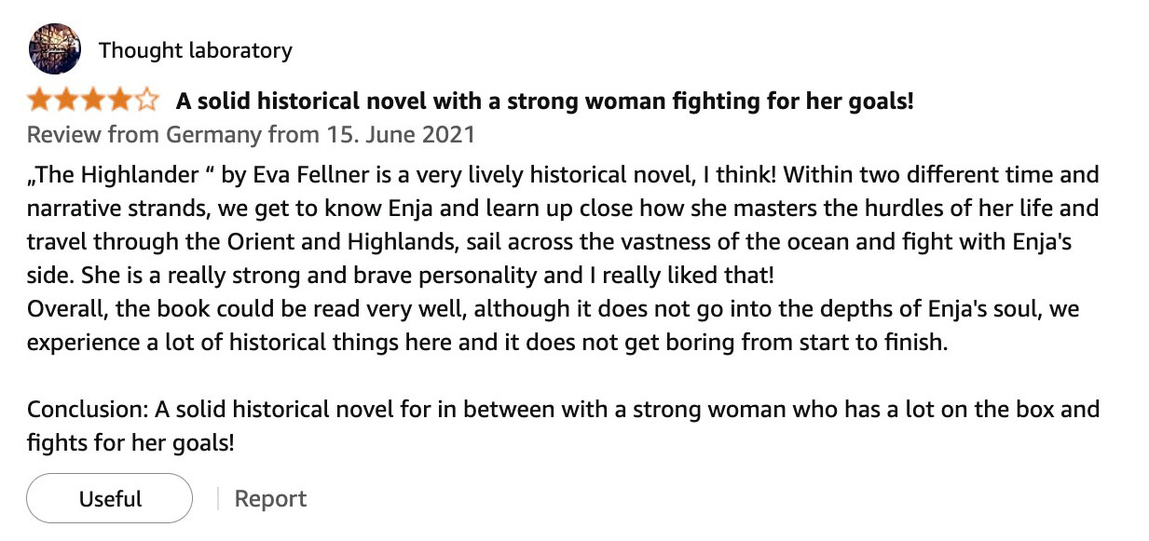The width and height of the screenshot is (1149, 541).
Task: Click the empty fifth rating star
Action: [x=147, y=100]
